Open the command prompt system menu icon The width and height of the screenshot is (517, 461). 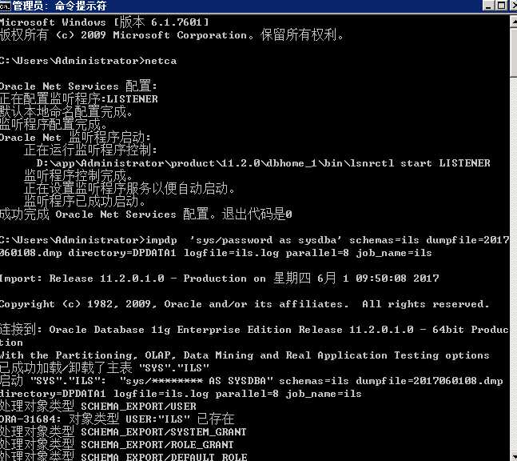click(x=5, y=6)
